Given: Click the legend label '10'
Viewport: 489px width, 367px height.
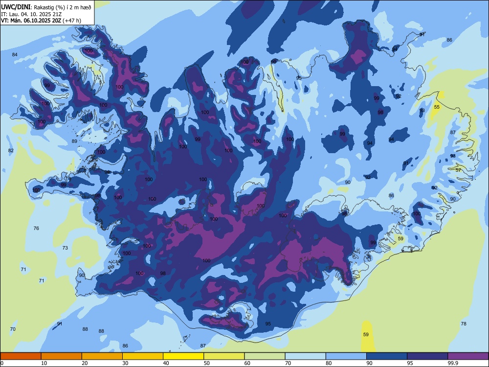Looking at the screenshot, I should point(44,363).
